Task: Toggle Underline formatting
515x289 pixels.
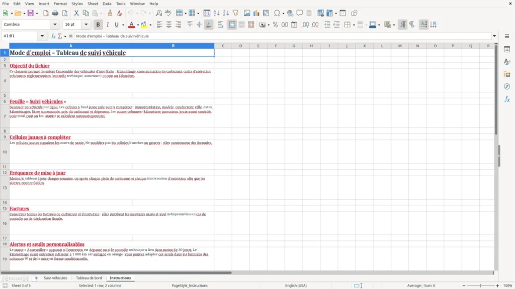Action: pyautogui.click(x=116, y=25)
